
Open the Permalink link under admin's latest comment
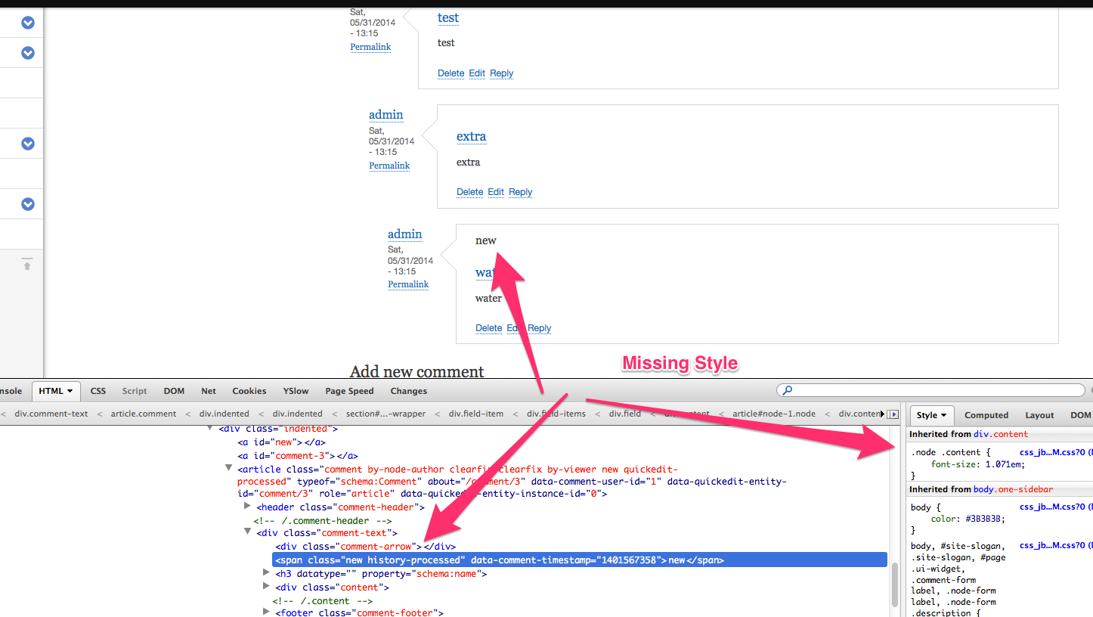point(408,284)
